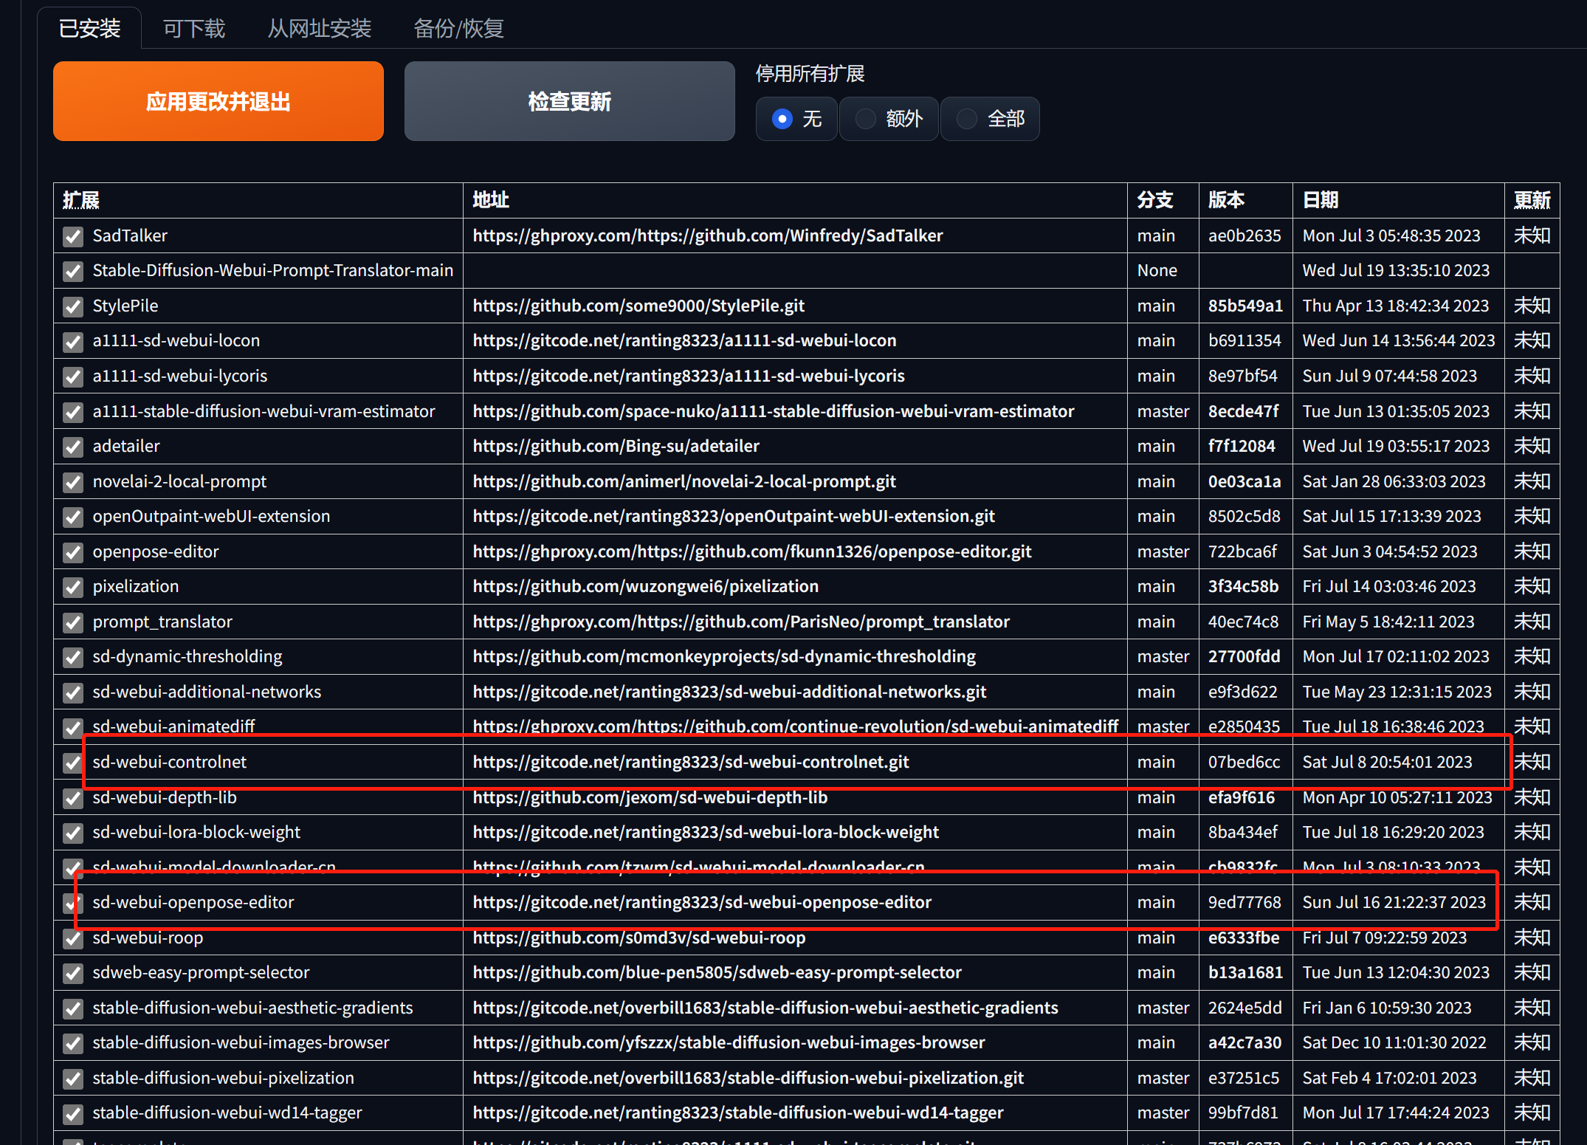Toggle the sd-dynamic-thresholding checkbox
The width and height of the screenshot is (1587, 1145).
(73, 657)
